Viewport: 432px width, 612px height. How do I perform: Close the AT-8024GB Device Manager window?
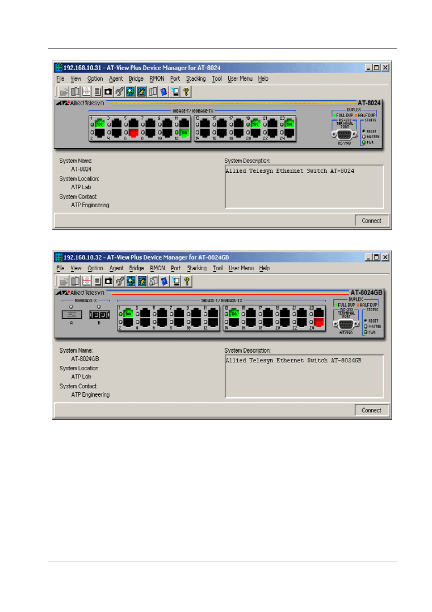[385, 257]
